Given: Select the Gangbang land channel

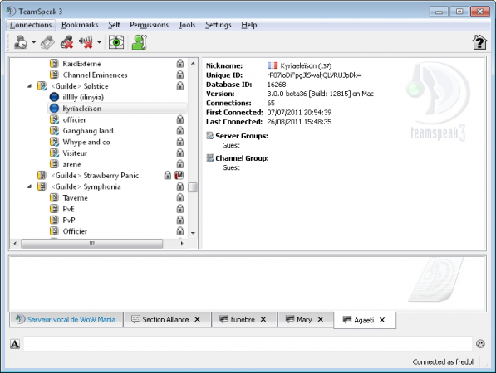Looking at the screenshot, I should click(88, 131).
